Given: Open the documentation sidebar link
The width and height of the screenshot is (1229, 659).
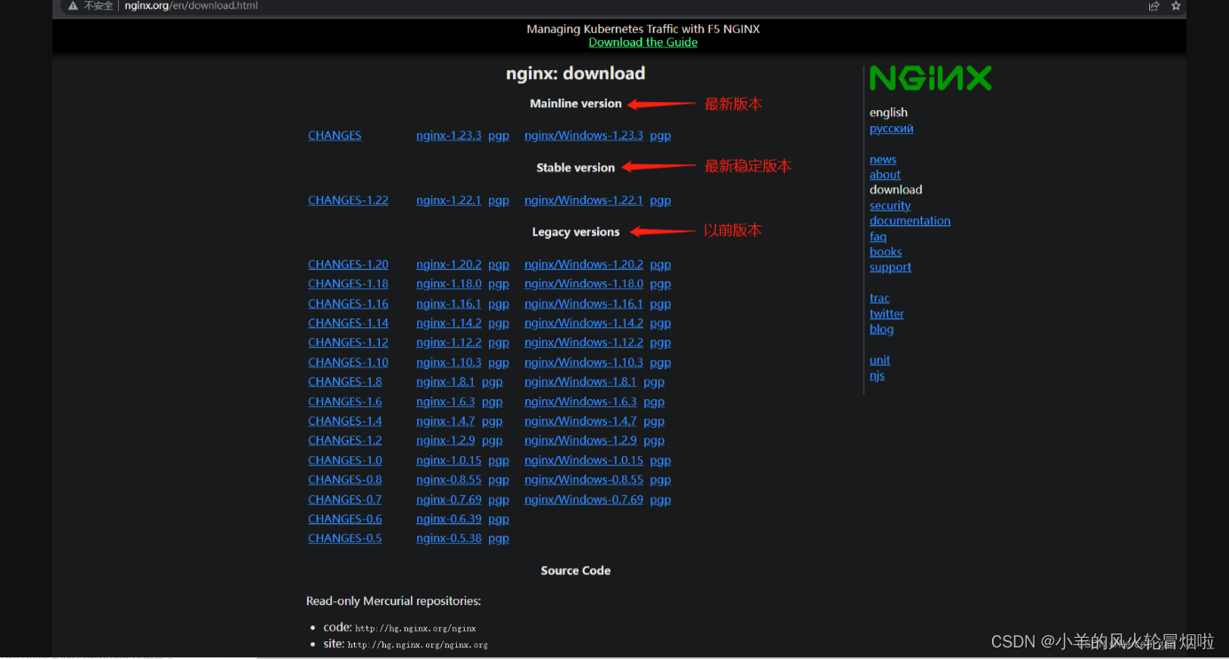Looking at the screenshot, I should [x=910, y=220].
